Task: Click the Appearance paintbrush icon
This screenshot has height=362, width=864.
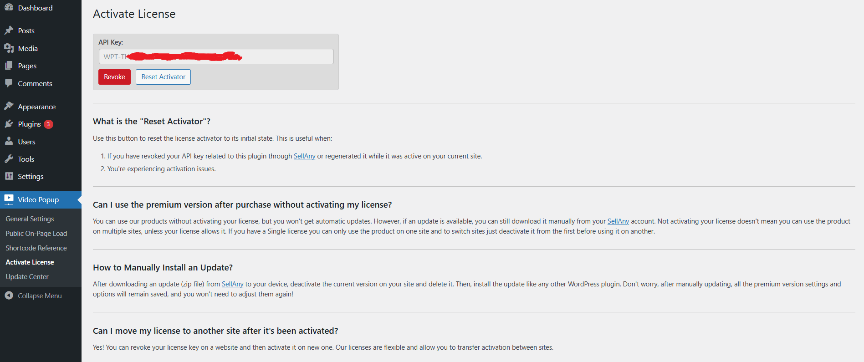Action: click(9, 106)
